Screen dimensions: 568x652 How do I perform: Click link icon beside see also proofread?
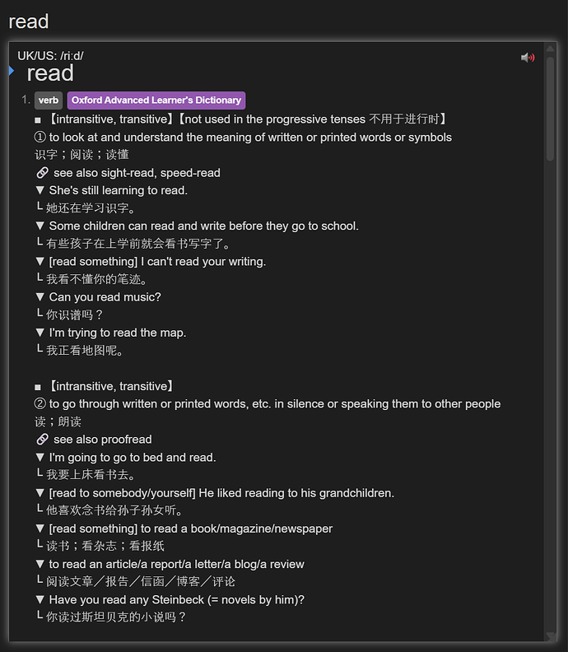[x=43, y=439]
